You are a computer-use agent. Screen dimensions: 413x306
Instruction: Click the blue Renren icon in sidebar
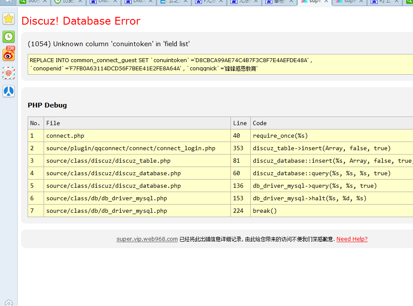[9, 91]
